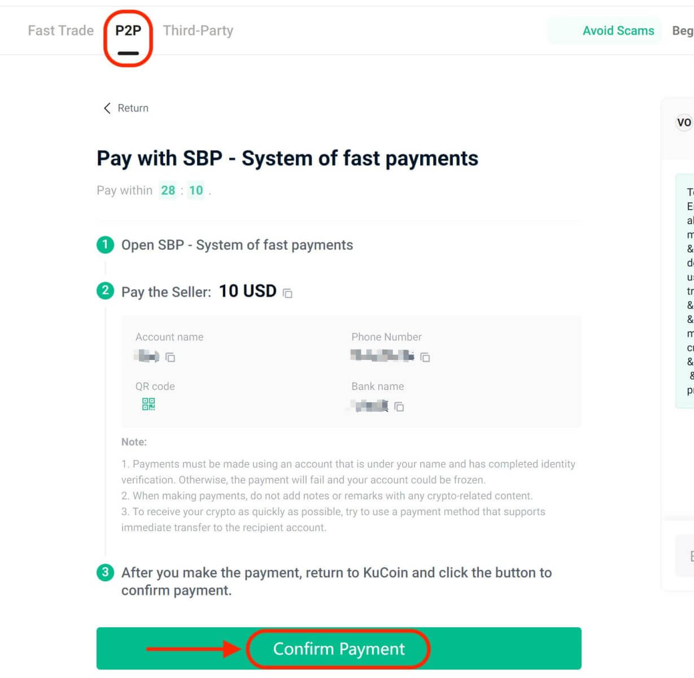This screenshot has height=678, width=694.
Task: Switch to the Fast Trade tab
Action: click(x=60, y=31)
